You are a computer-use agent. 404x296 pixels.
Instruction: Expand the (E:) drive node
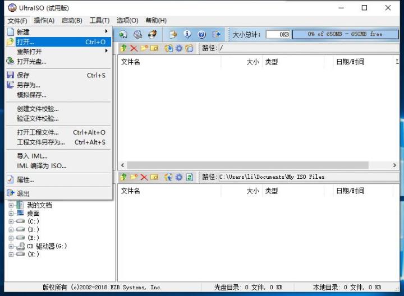(x=11, y=238)
